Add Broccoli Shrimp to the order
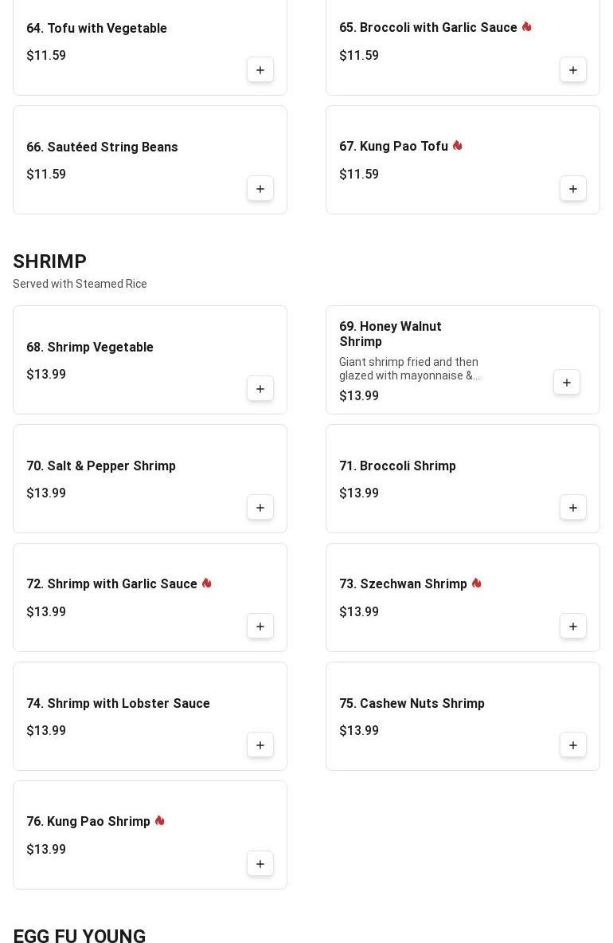 [573, 508]
